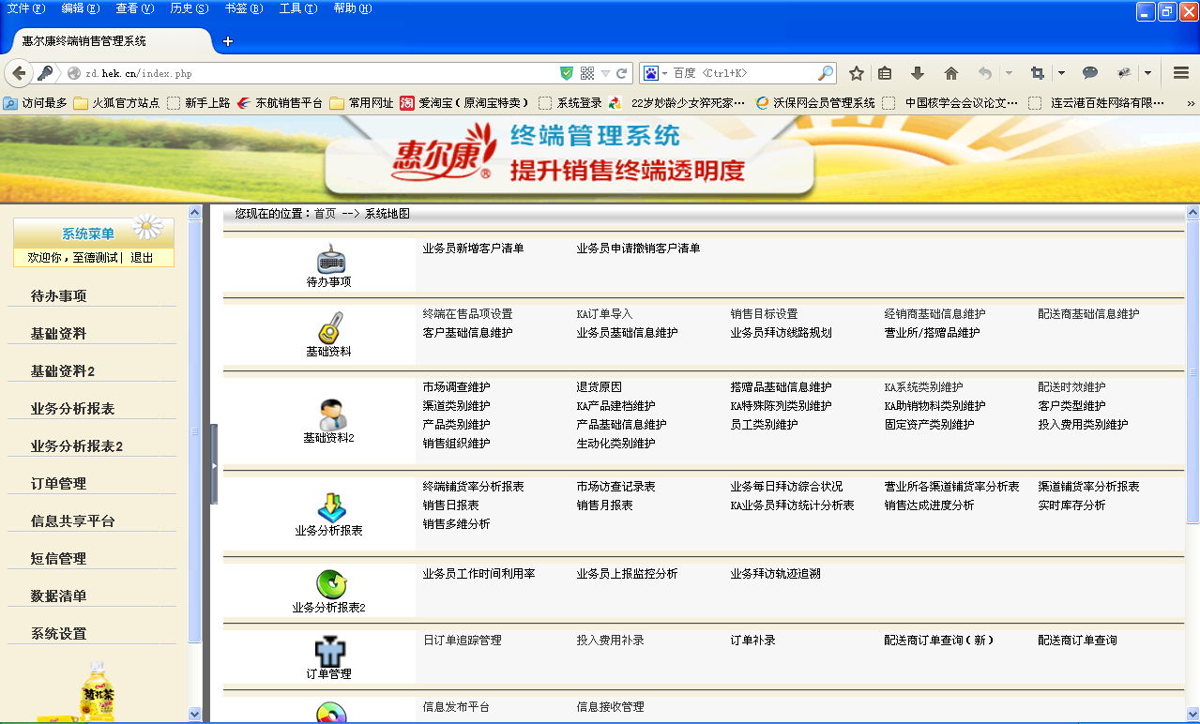Screen dimensions: 1200x724
Task: Click the crop/screenshot toolbar icon
Action: [1037, 73]
